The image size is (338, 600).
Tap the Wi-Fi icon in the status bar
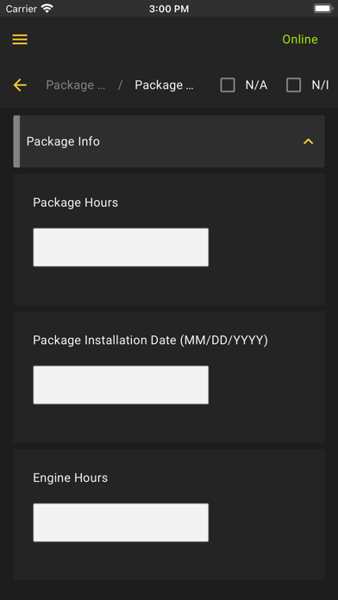tap(47, 9)
